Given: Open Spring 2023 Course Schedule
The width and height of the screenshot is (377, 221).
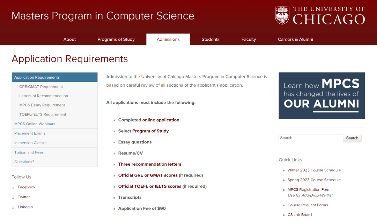Looking at the screenshot, I should point(314,180).
